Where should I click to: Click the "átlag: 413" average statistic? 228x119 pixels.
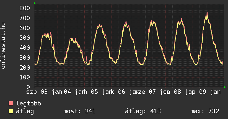[143, 111]
